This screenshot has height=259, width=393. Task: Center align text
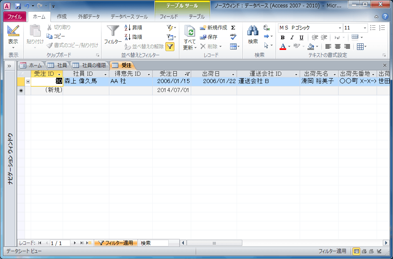(338, 46)
